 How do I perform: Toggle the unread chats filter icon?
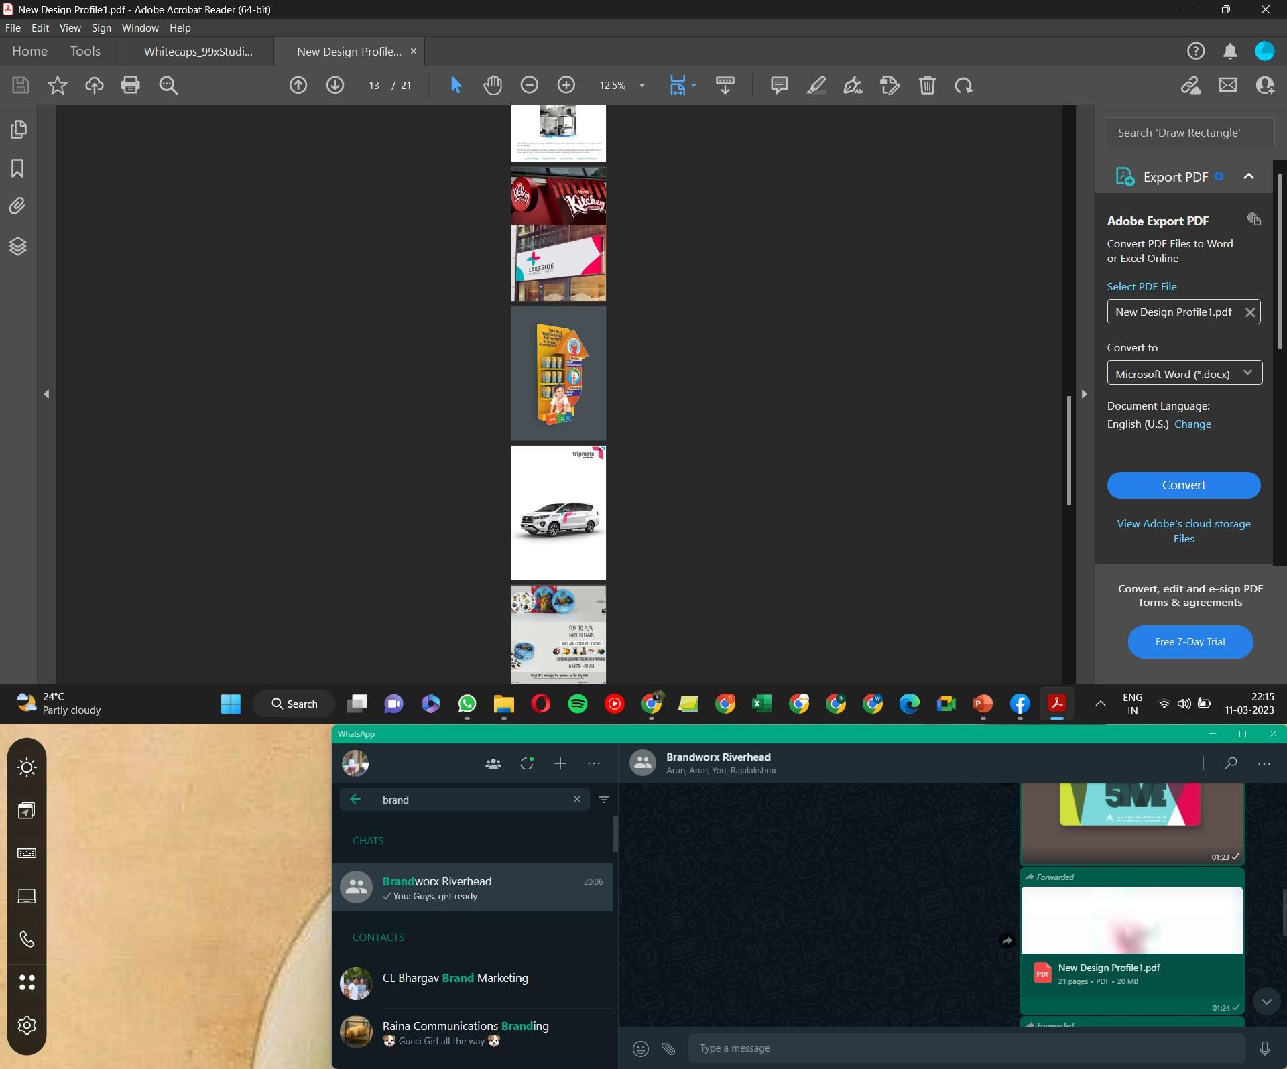tap(604, 799)
